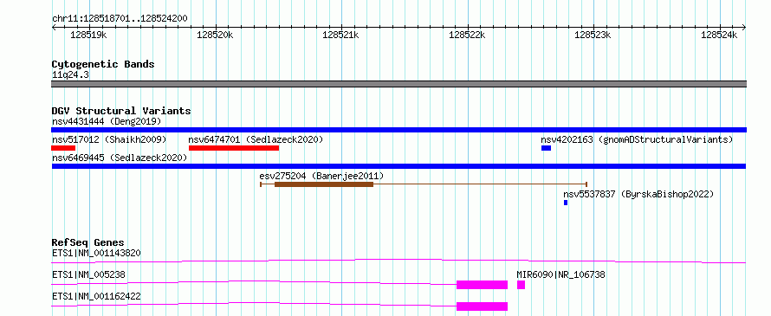Select the nsv517012 red variant bar
The image size is (771, 316).
pyautogui.click(x=63, y=148)
